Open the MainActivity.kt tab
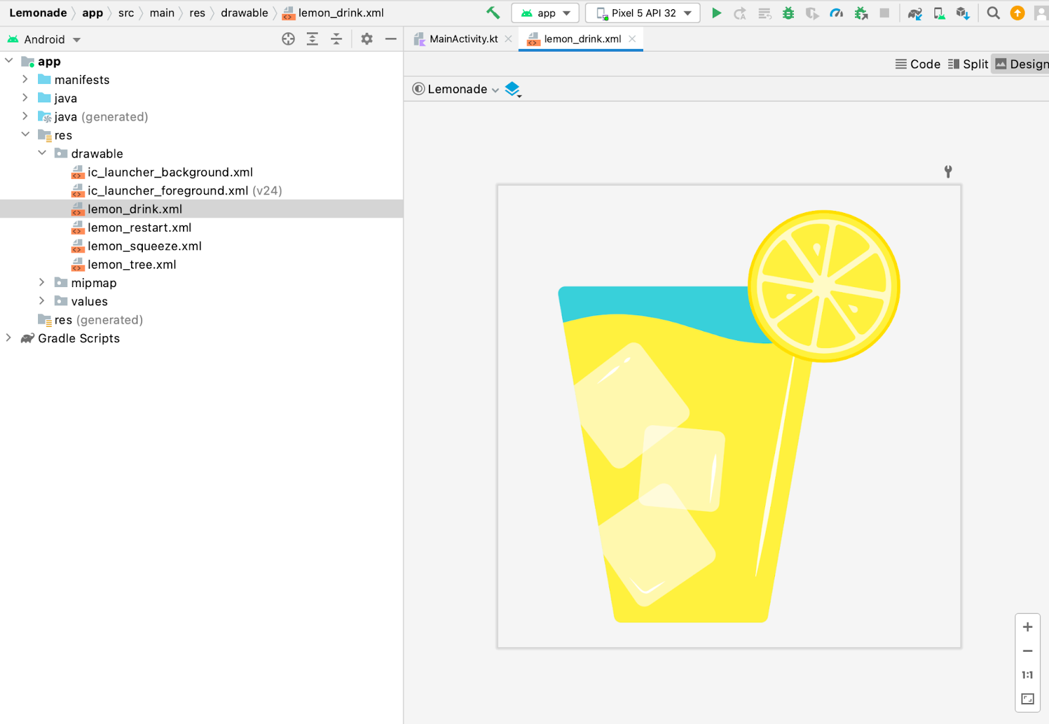The height and width of the screenshot is (724, 1049). (x=463, y=39)
